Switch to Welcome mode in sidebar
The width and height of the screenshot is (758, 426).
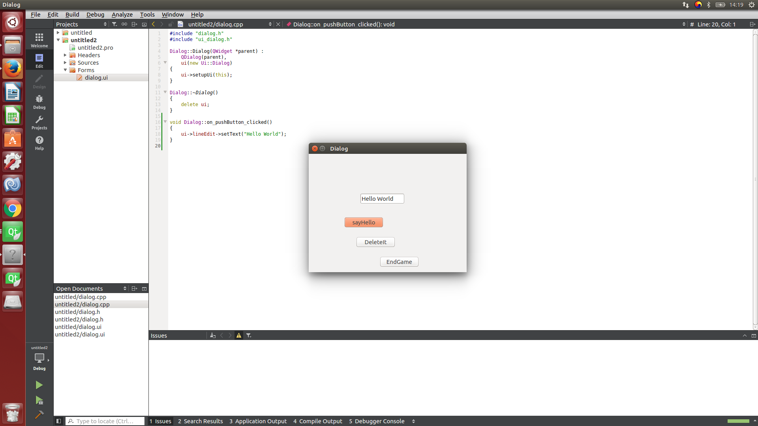click(x=39, y=40)
